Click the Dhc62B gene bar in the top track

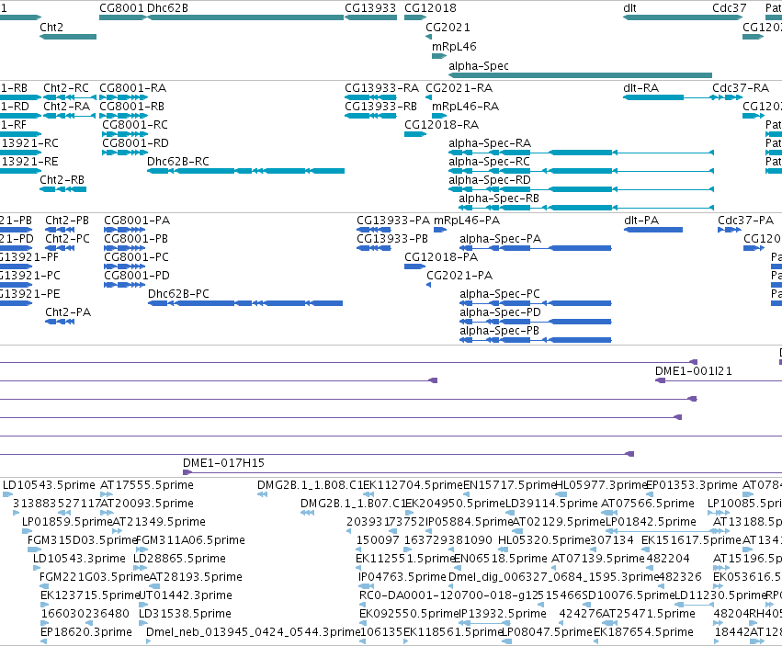pos(245,17)
